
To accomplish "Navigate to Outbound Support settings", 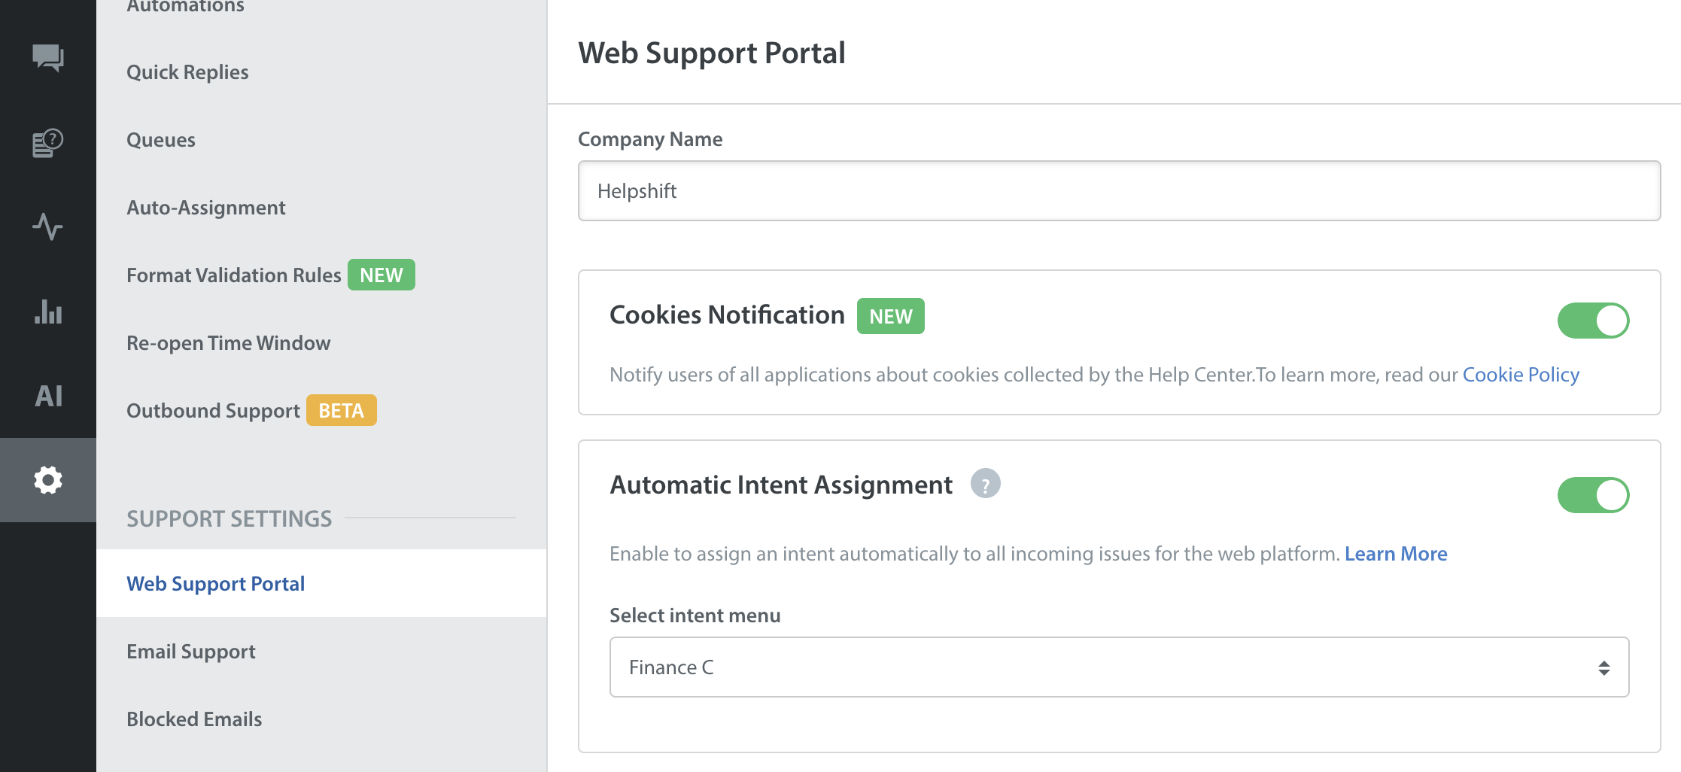I will pos(214,411).
